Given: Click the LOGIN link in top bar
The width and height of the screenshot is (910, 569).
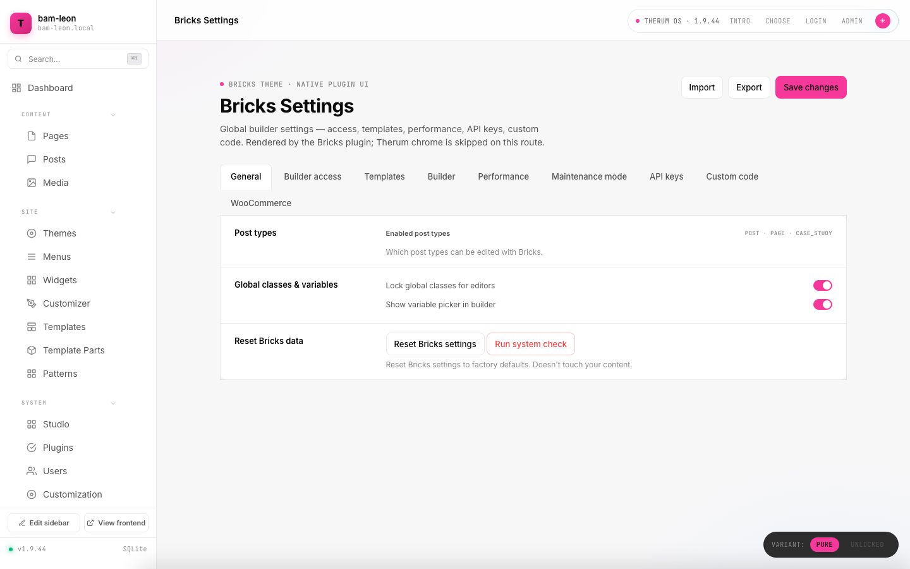Looking at the screenshot, I should tap(816, 21).
